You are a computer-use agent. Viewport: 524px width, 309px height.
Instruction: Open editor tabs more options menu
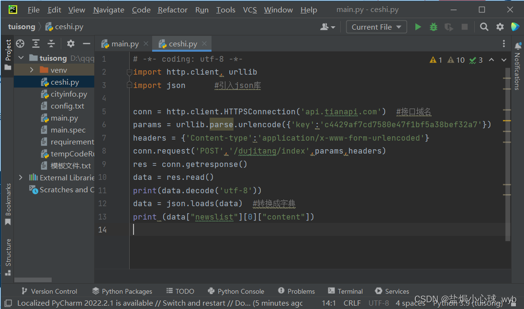pyautogui.click(x=503, y=44)
